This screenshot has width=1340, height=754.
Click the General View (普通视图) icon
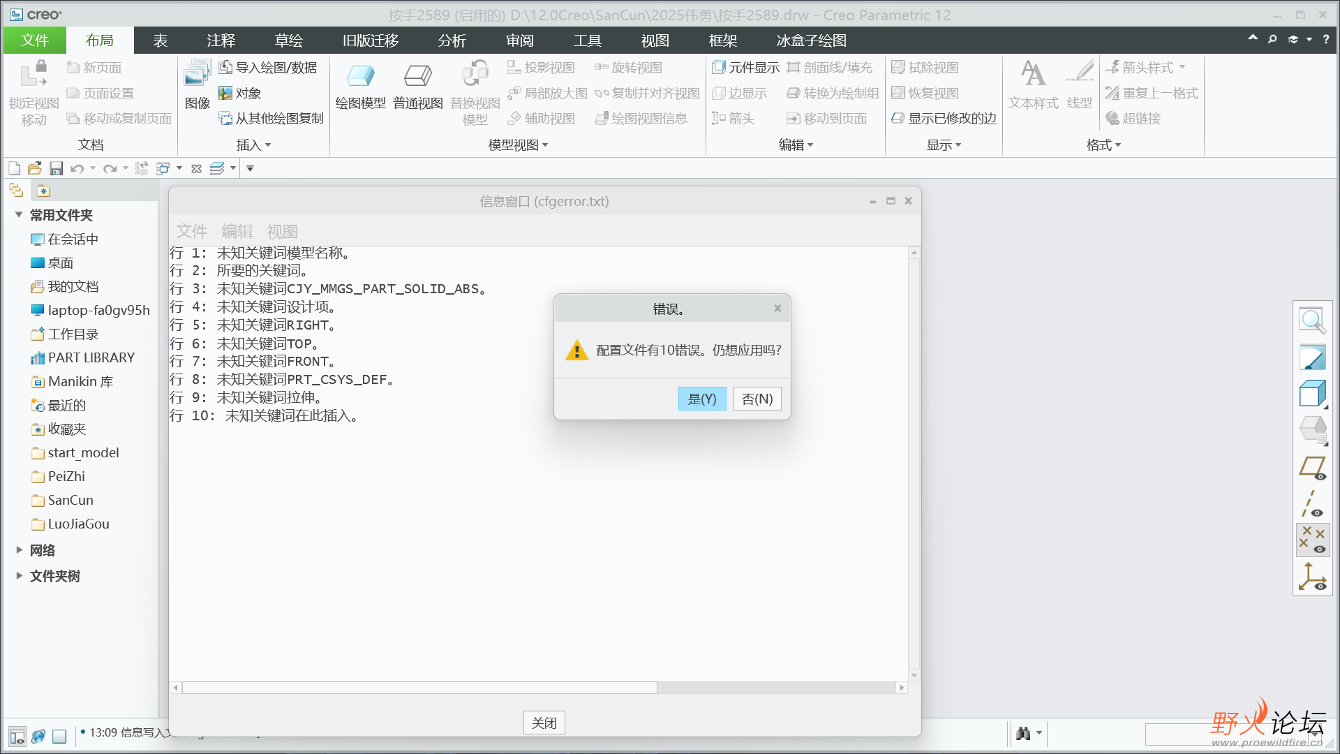click(x=417, y=75)
